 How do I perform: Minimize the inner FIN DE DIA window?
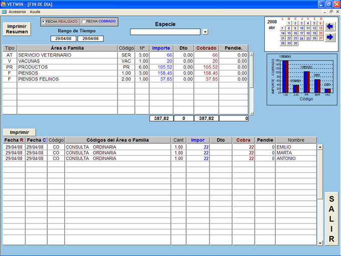click(x=324, y=12)
